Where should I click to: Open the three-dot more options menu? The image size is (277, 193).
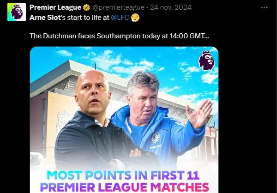point(264,7)
